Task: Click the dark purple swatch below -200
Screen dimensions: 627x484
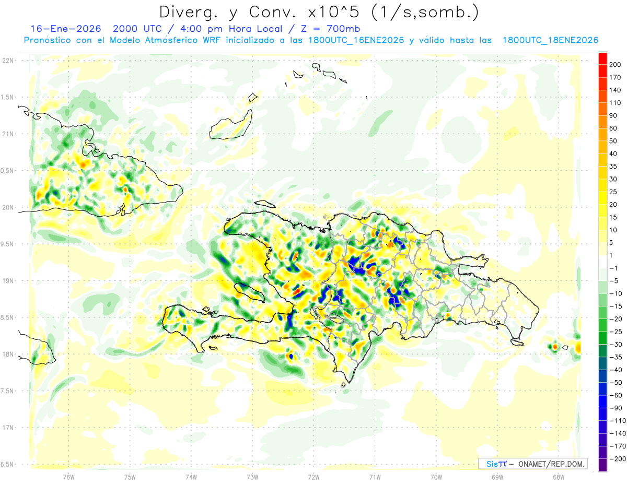Action: click(x=602, y=465)
